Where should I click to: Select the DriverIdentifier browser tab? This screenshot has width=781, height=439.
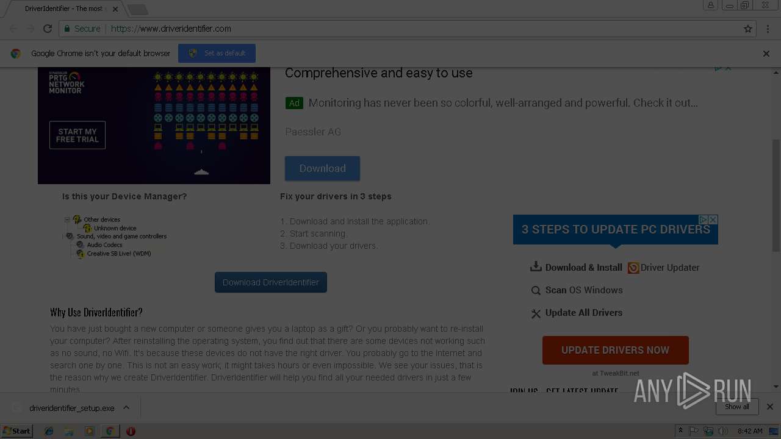tap(64, 9)
